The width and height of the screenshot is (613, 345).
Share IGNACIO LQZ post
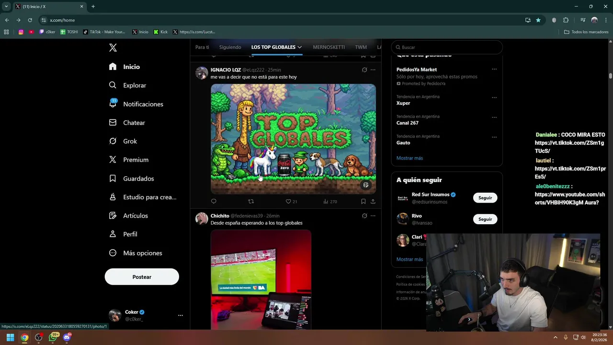(x=373, y=201)
